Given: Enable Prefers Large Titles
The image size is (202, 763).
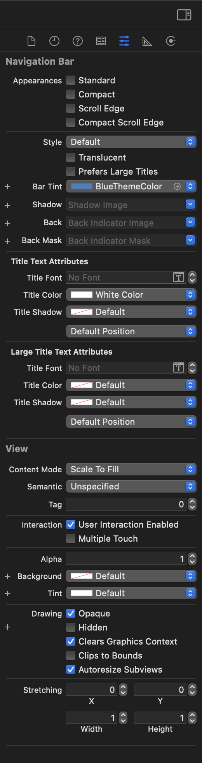Looking at the screenshot, I should point(71,171).
